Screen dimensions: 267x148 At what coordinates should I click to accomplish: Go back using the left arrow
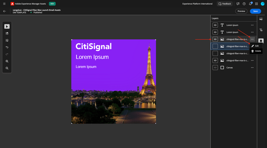pos(5,11)
